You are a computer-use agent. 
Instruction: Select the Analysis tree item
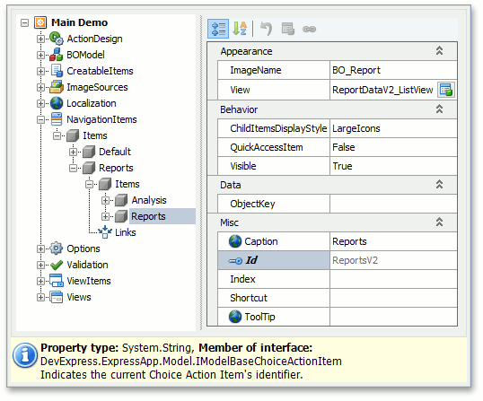coord(149,200)
